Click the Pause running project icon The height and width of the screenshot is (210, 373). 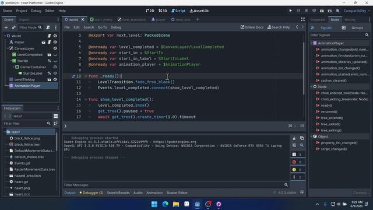pos(298,10)
